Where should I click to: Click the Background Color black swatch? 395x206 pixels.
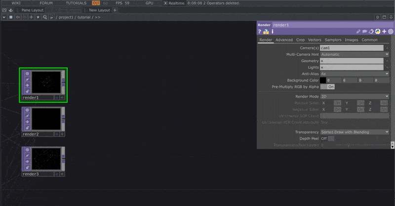click(323, 80)
